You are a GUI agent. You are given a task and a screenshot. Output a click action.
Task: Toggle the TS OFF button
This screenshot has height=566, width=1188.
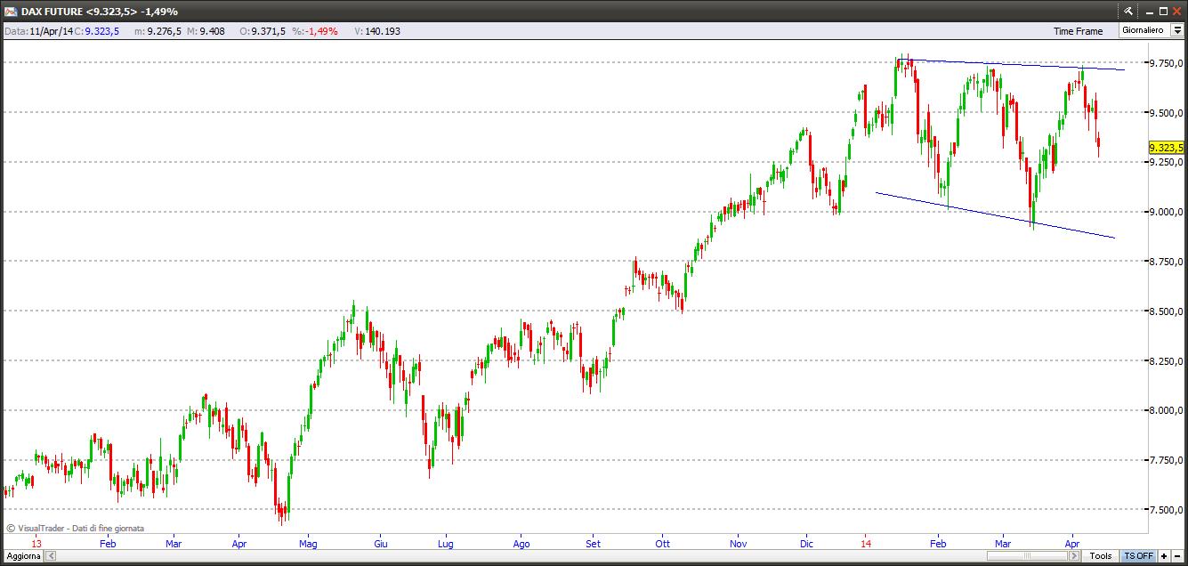tap(1138, 555)
